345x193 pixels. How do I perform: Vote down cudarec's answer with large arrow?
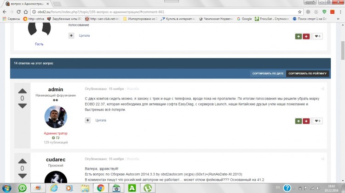pyautogui.click(x=22, y=176)
